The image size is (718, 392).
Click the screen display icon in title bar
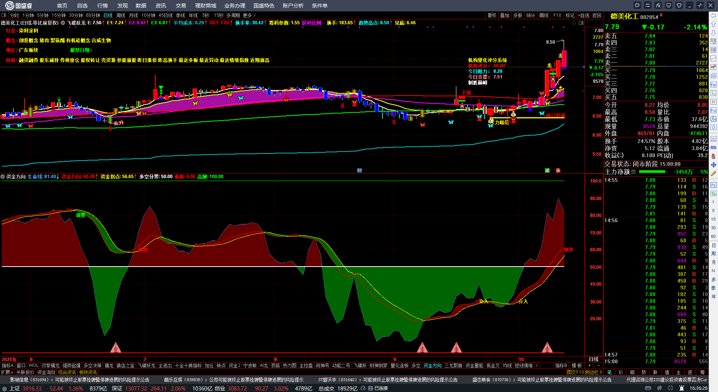click(669, 5)
